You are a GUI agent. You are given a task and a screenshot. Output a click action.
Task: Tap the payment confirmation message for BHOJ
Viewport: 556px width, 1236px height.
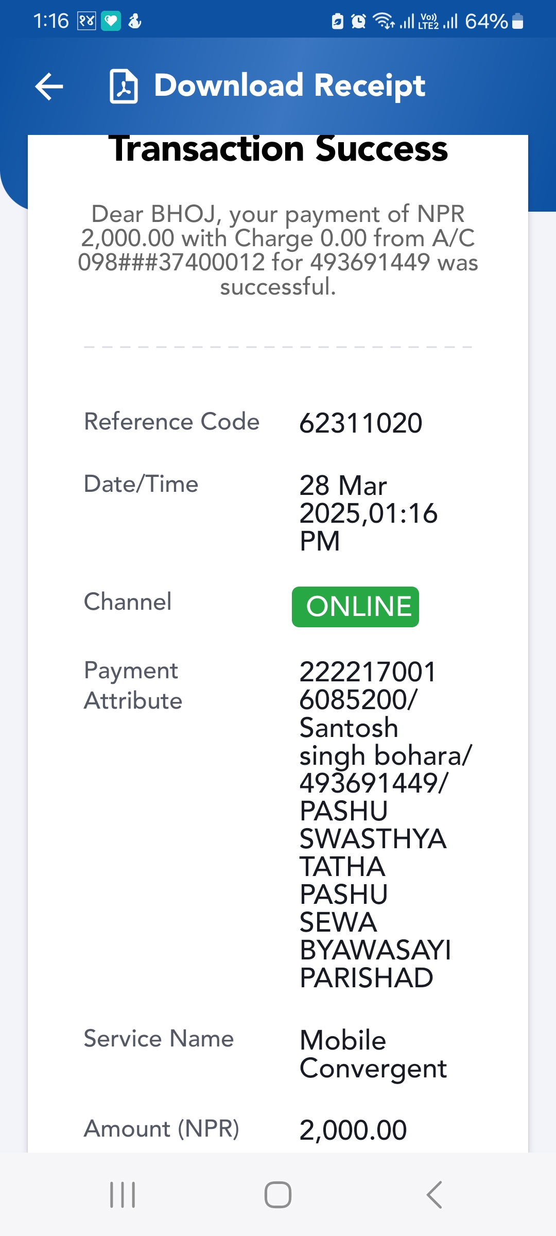coord(278,250)
